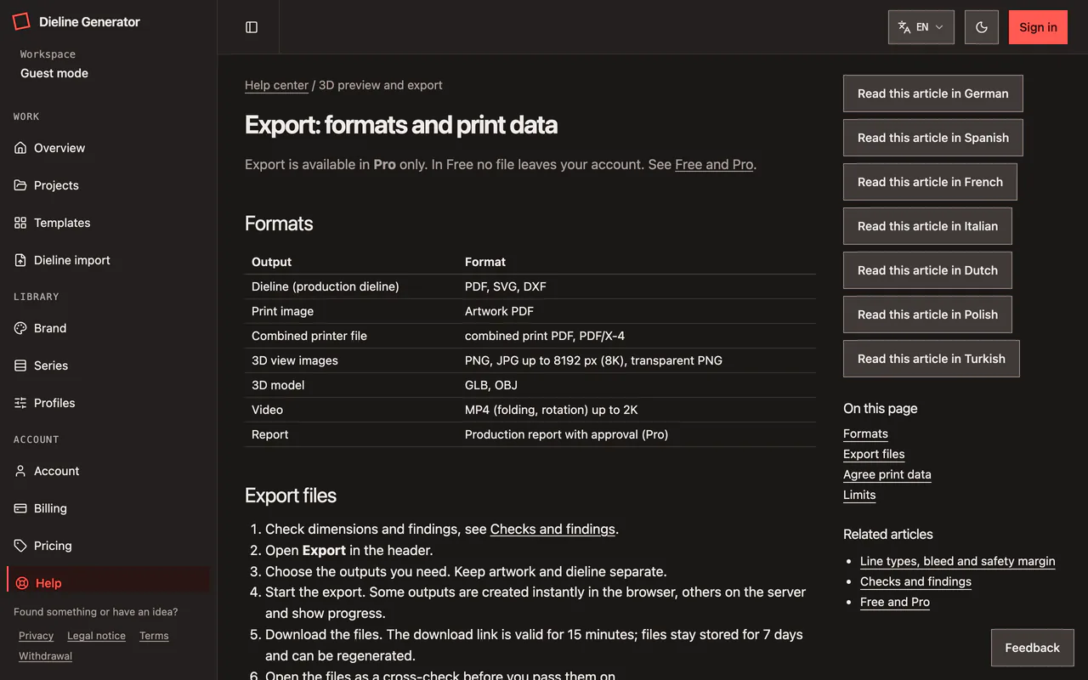Open the Privacy footer link

point(36,636)
